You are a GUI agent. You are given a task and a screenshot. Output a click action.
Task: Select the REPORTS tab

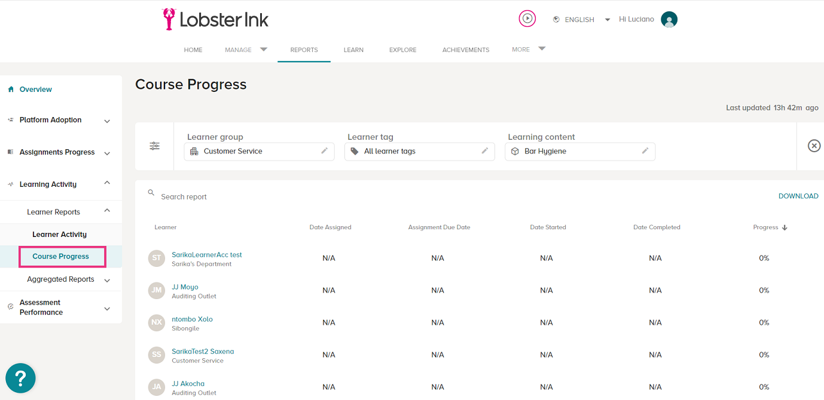[304, 50]
